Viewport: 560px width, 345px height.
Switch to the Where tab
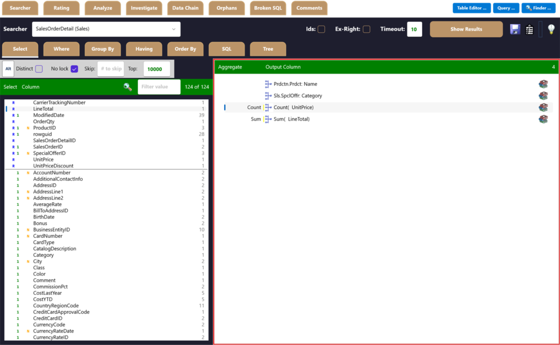point(61,49)
